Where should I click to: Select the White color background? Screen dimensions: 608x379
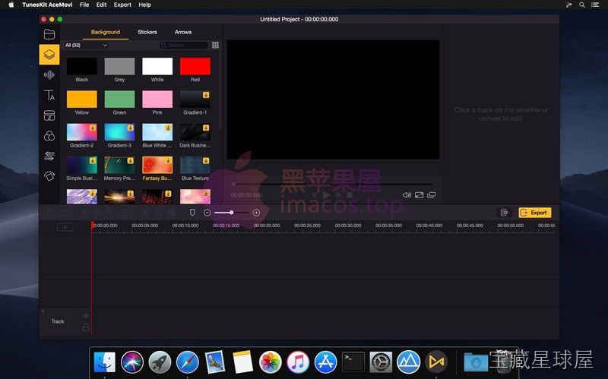157,66
